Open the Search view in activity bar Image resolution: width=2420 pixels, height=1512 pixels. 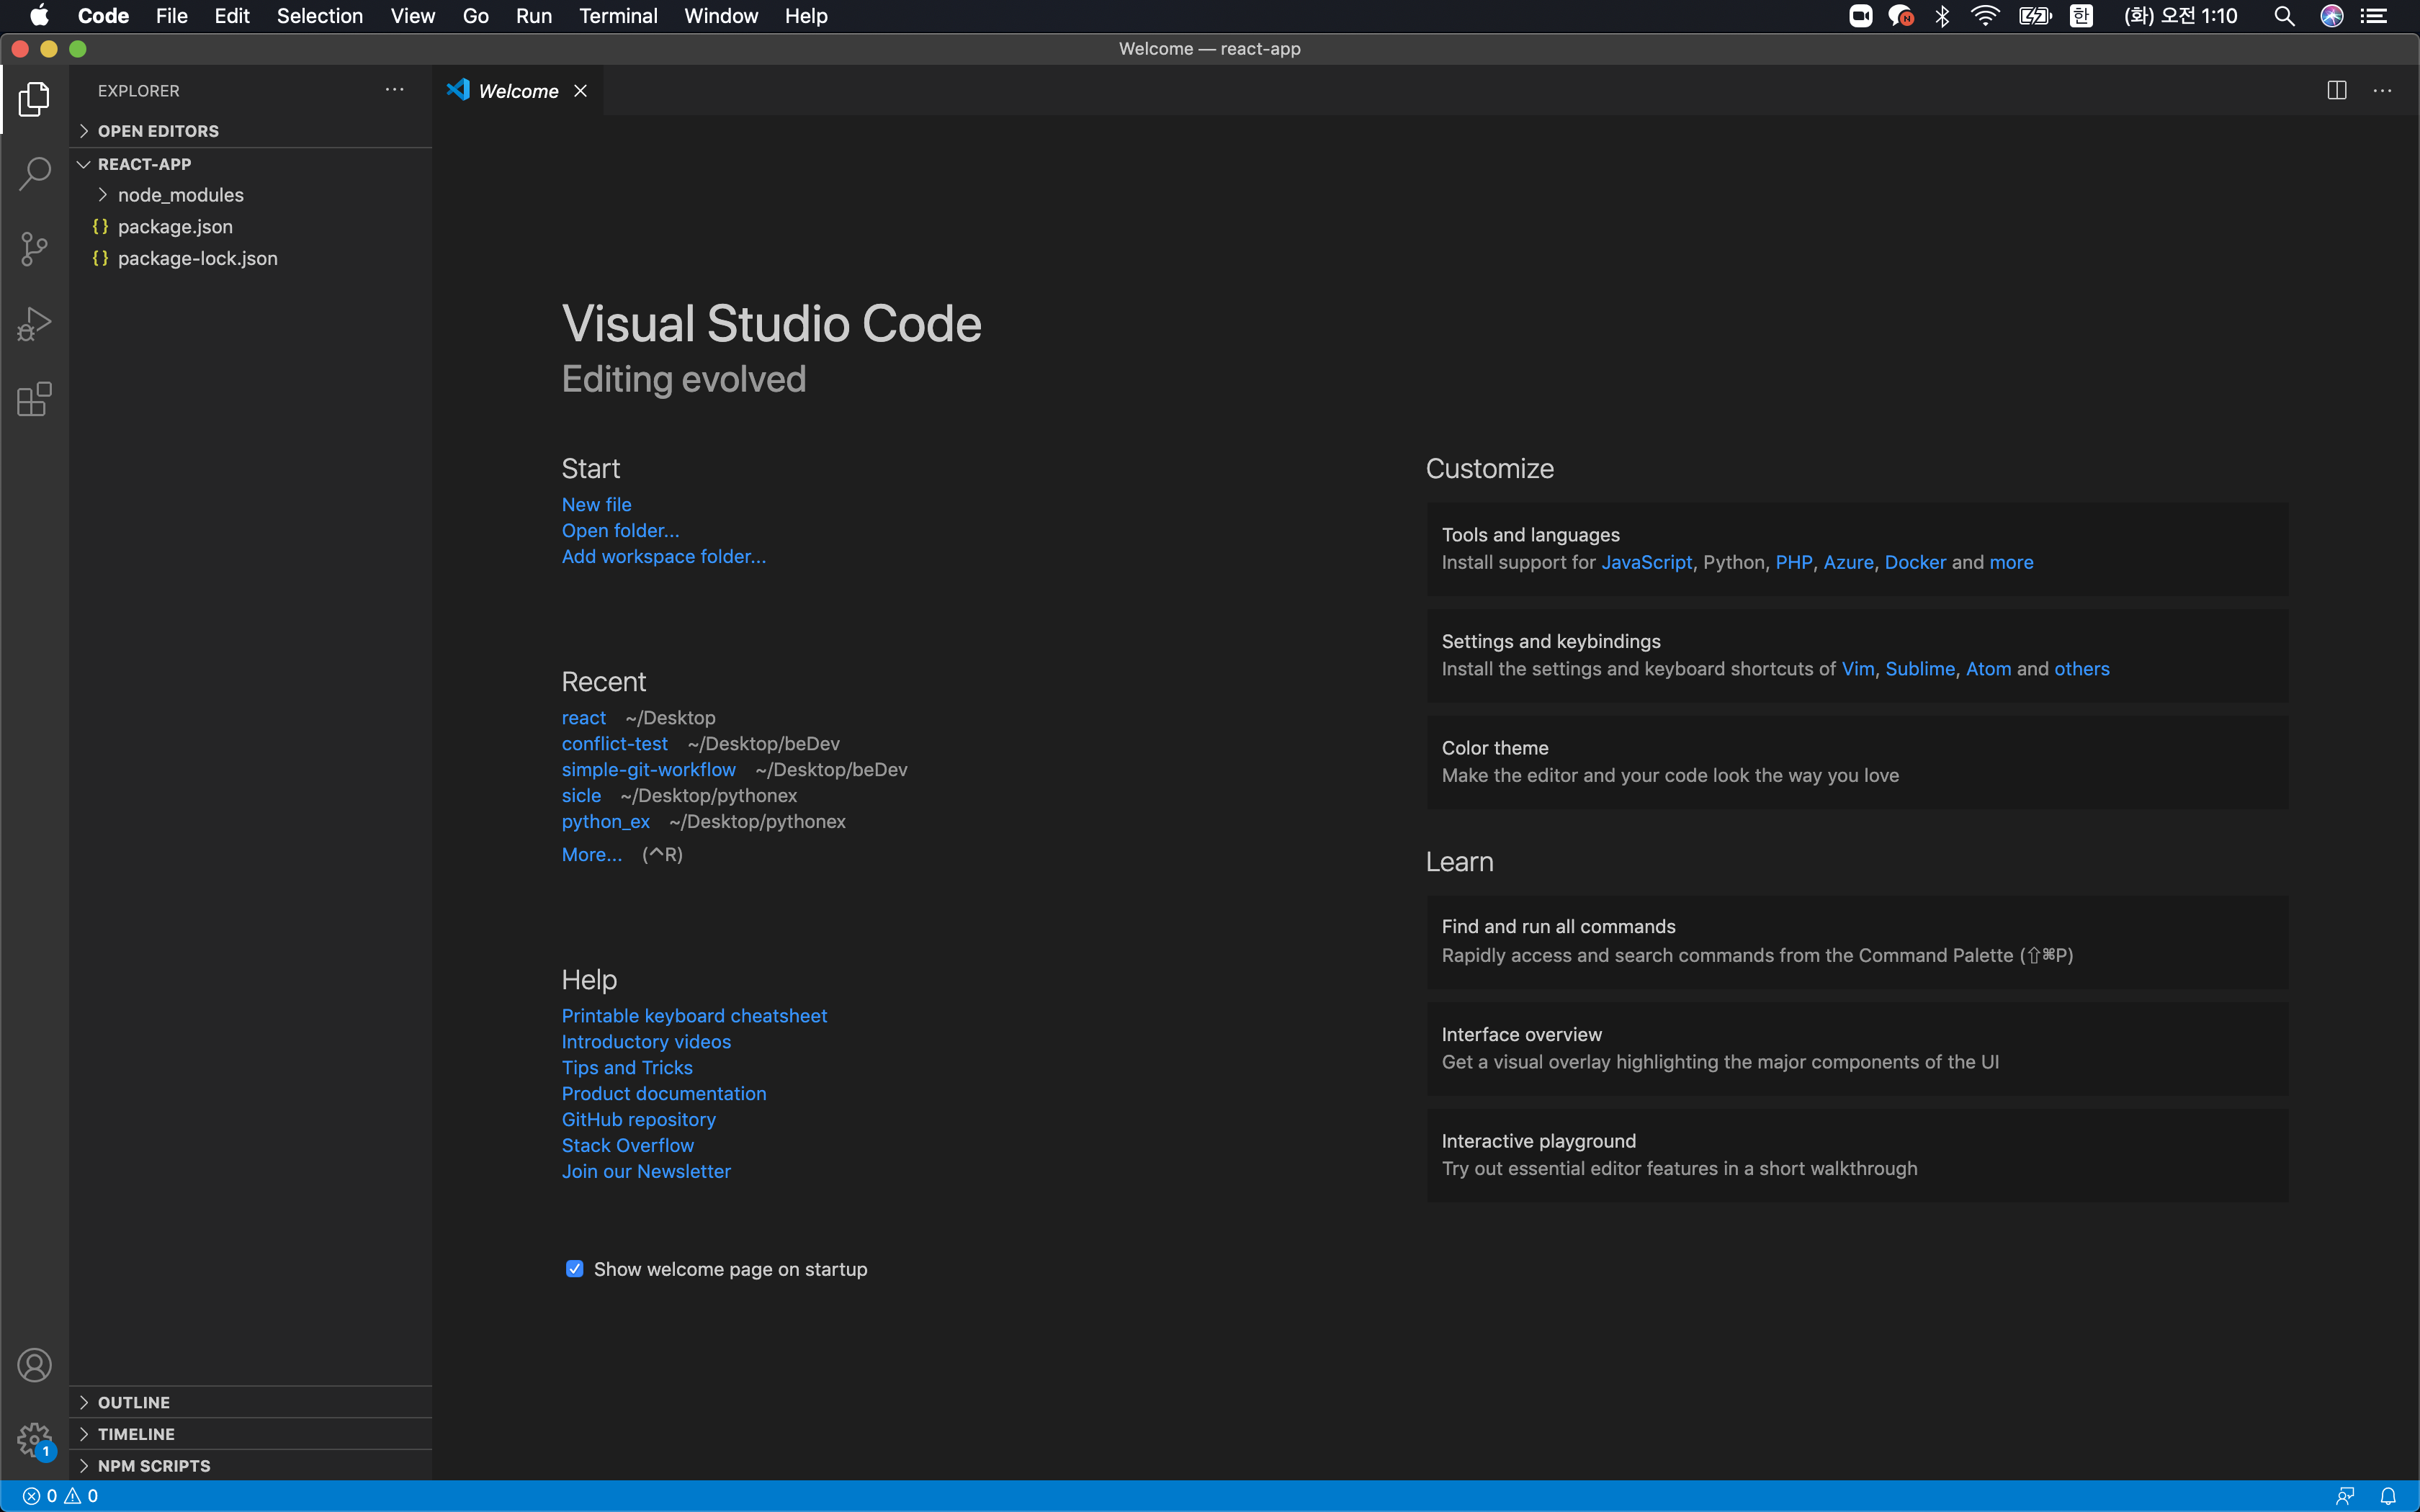(x=34, y=174)
